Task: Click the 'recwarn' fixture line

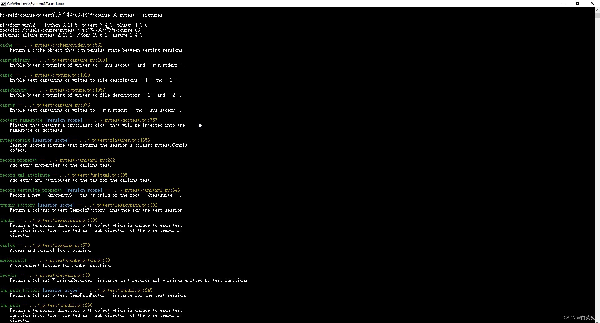Action: 45,275
